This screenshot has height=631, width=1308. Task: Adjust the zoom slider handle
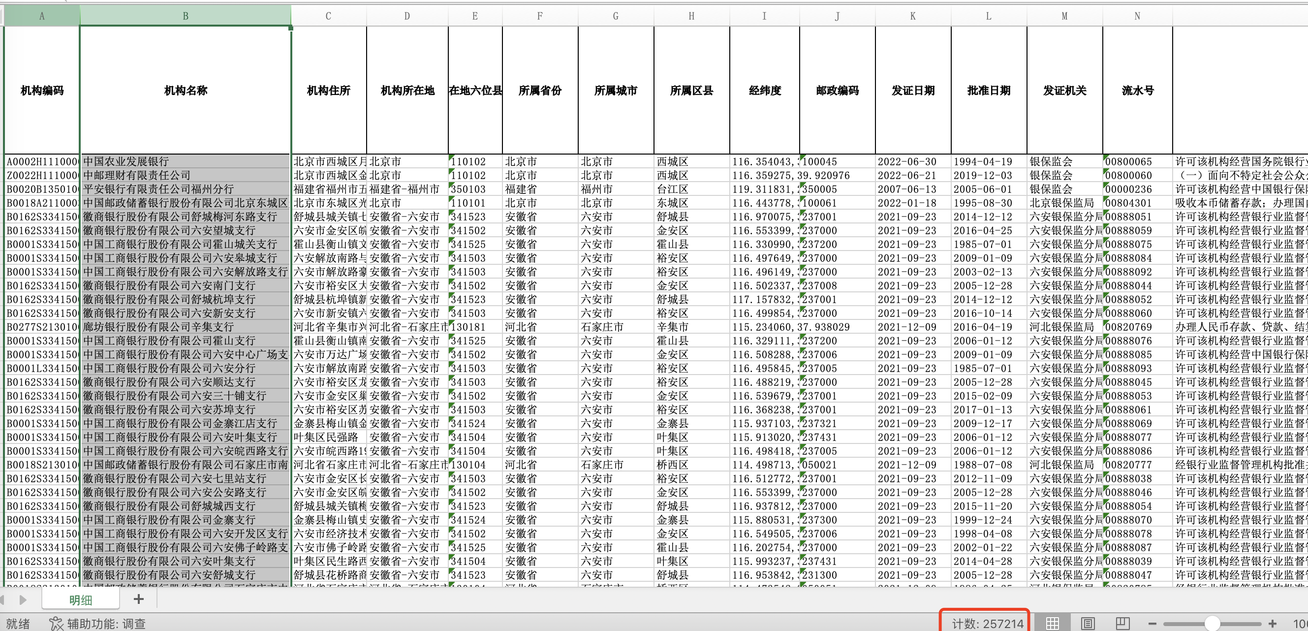[1212, 624]
